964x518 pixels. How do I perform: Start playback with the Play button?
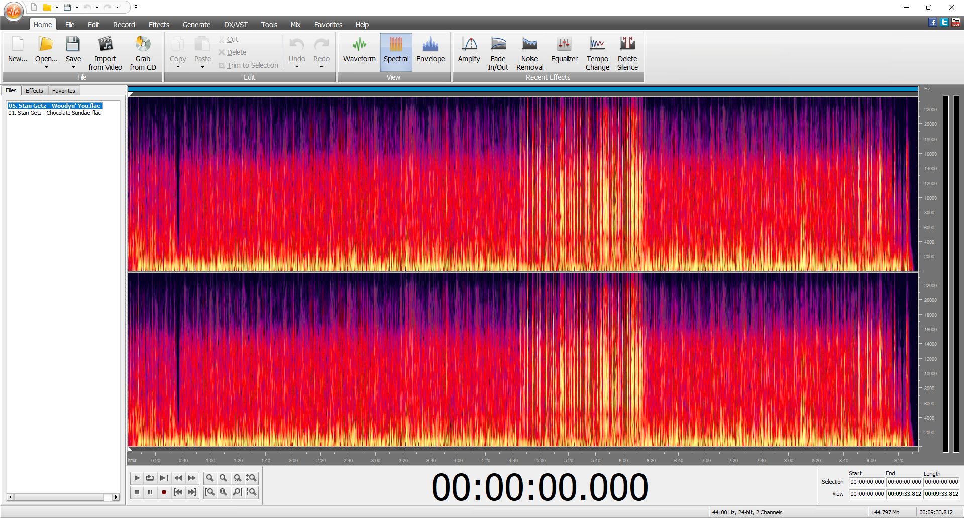[x=137, y=478]
